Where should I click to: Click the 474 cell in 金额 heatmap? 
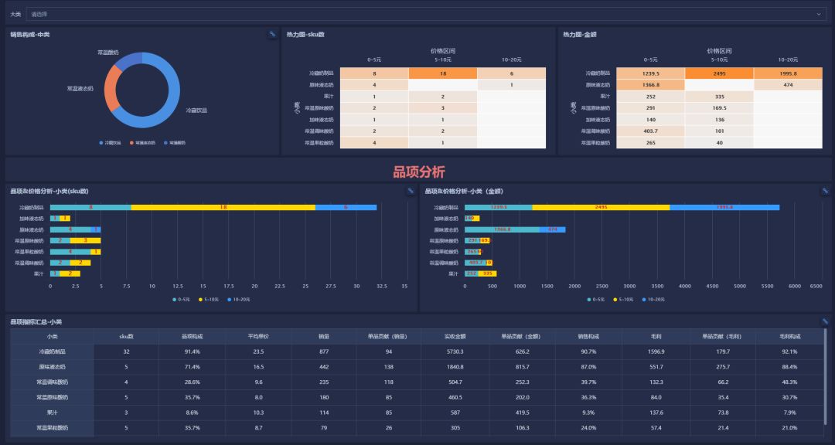coord(788,85)
